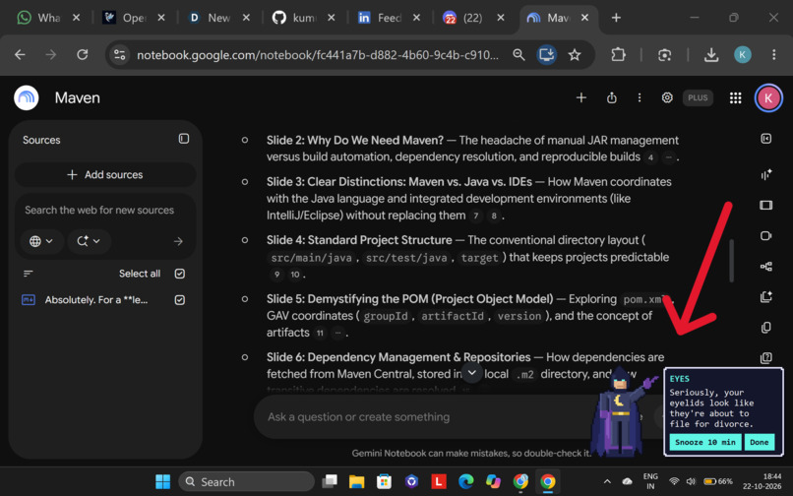
Task: Click the taskbar Search box
Action: coord(246,481)
